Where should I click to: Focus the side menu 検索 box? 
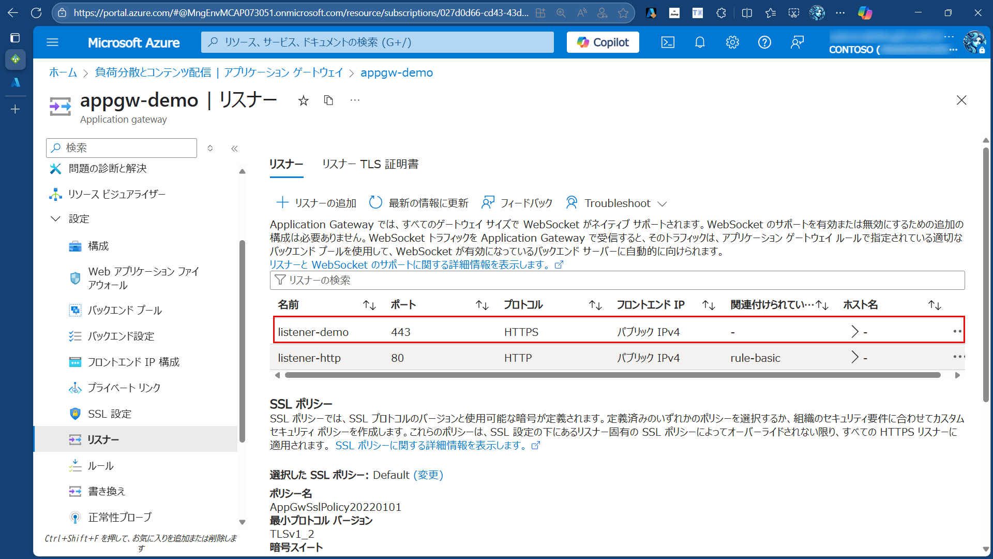point(122,148)
